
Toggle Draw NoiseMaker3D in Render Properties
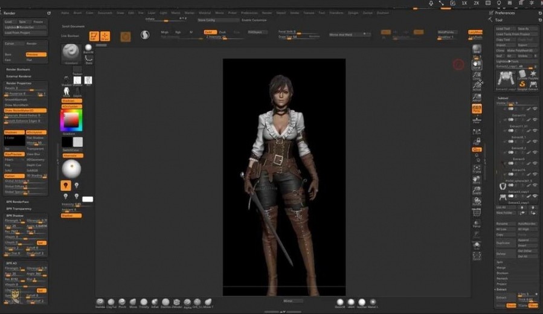click(x=25, y=111)
